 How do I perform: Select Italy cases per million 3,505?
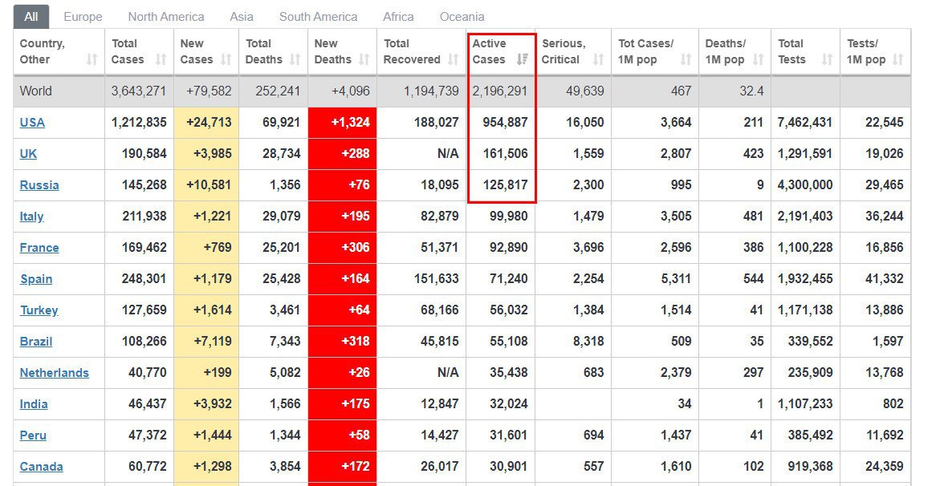pyautogui.click(x=676, y=217)
